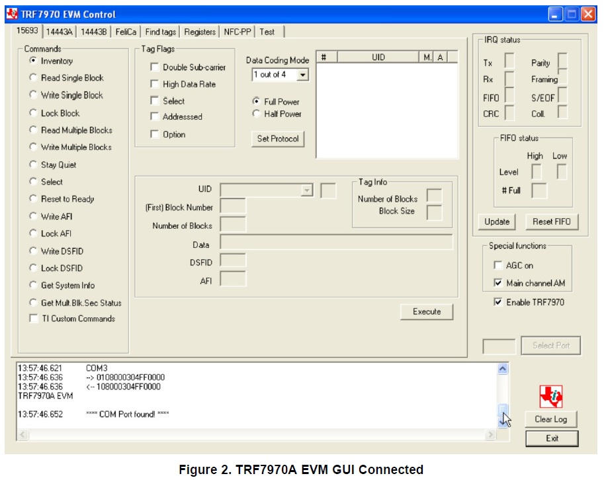Select the Write Single Block command
Image resolution: width=604 pixels, height=480 pixels.
pos(34,95)
